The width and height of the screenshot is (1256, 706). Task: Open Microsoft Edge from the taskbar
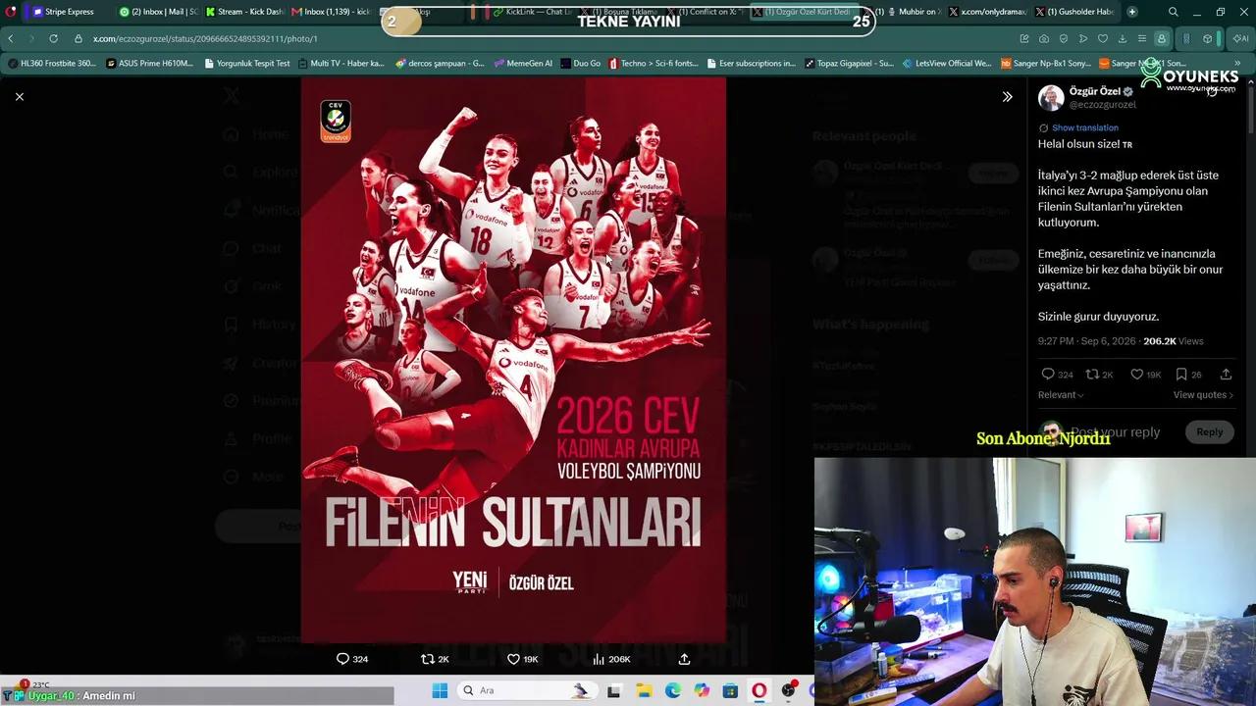tap(672, 690)
